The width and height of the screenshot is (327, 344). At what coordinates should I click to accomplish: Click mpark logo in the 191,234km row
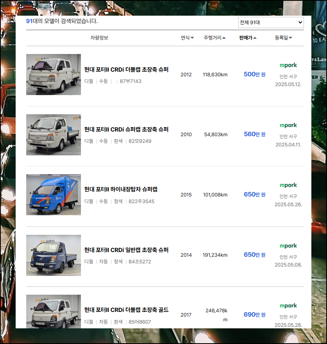click(x=288, y=246)
